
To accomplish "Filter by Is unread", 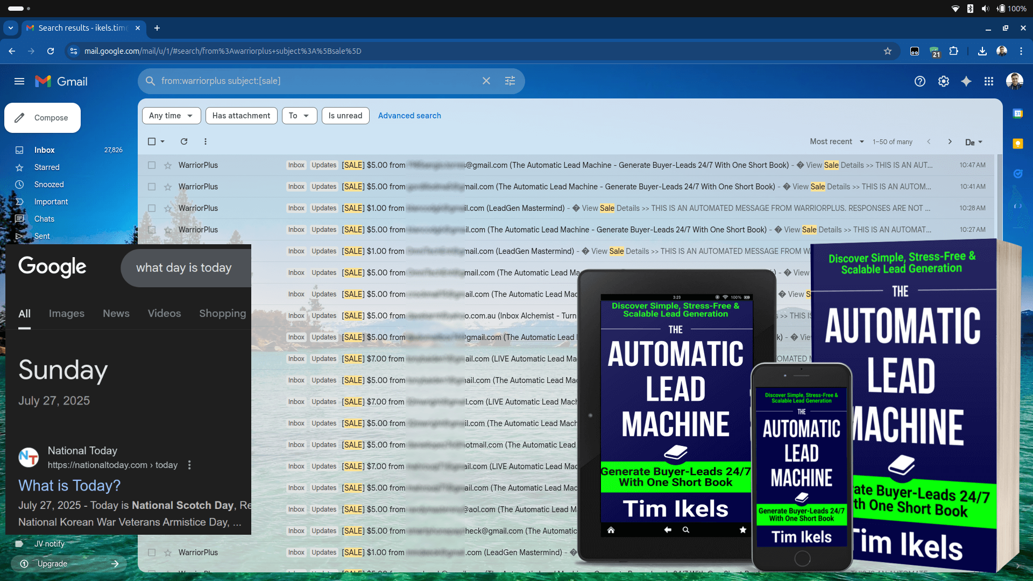I will pos(345,116).
